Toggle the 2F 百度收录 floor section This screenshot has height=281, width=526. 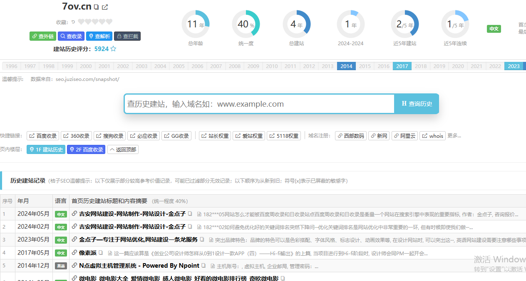click(x=86, y=149)
